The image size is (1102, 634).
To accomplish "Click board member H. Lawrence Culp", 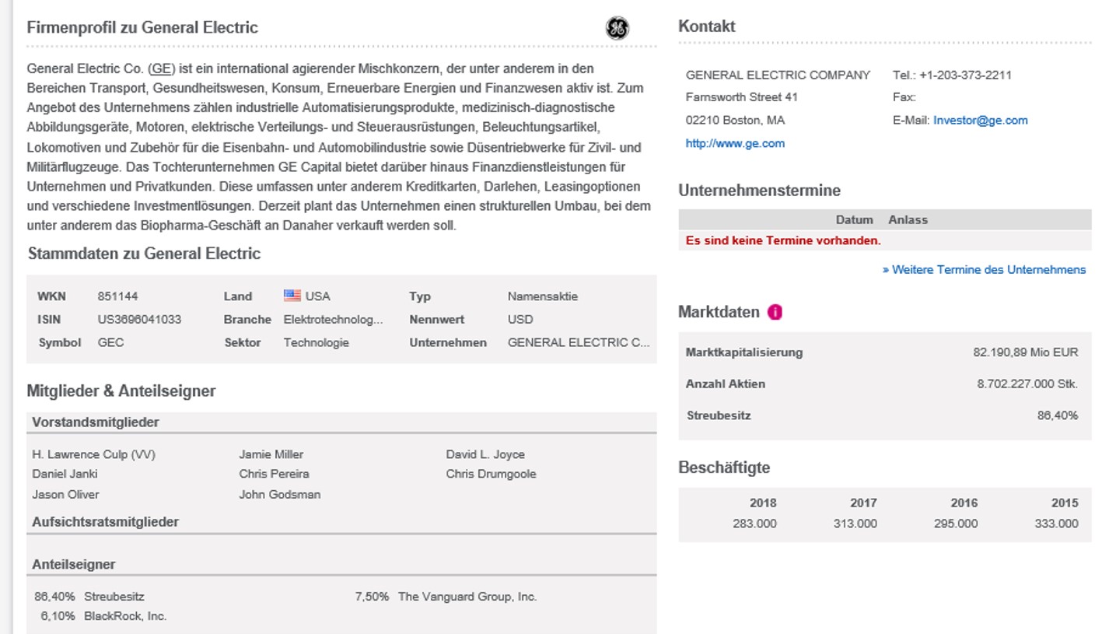I will tap(93, 454).
